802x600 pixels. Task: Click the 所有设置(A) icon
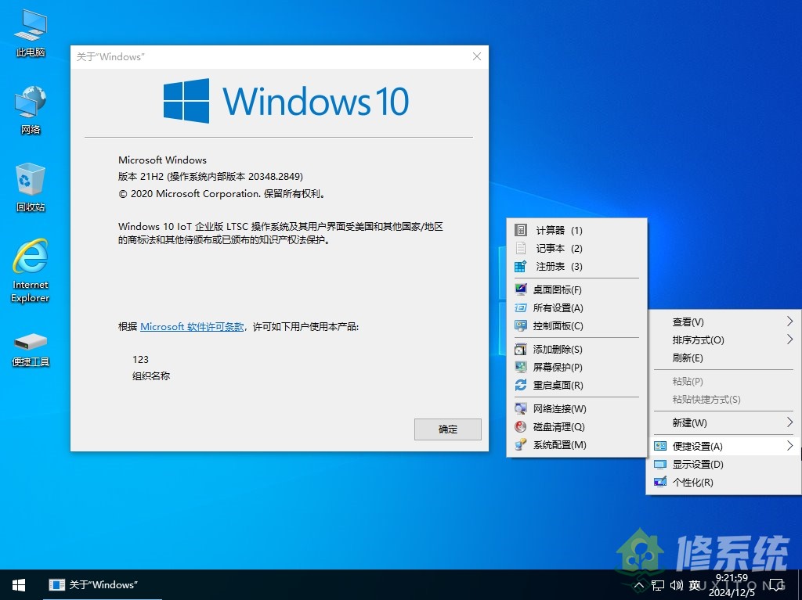pos(520,307)
